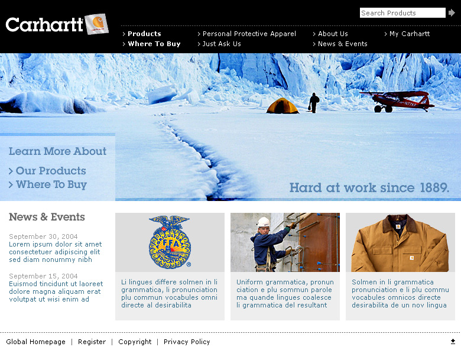Viewport: 461px width, 350px height.
Task: Click the search submit arrow icon
Action: click(452, 12)
